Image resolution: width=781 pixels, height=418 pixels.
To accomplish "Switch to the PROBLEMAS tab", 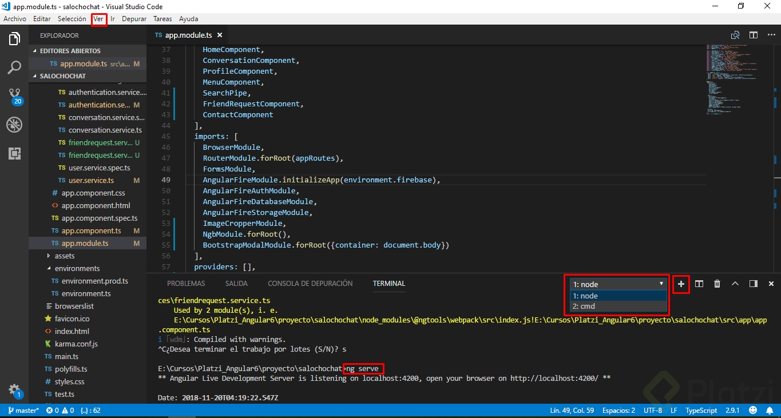I will click(x=185, y=283).
